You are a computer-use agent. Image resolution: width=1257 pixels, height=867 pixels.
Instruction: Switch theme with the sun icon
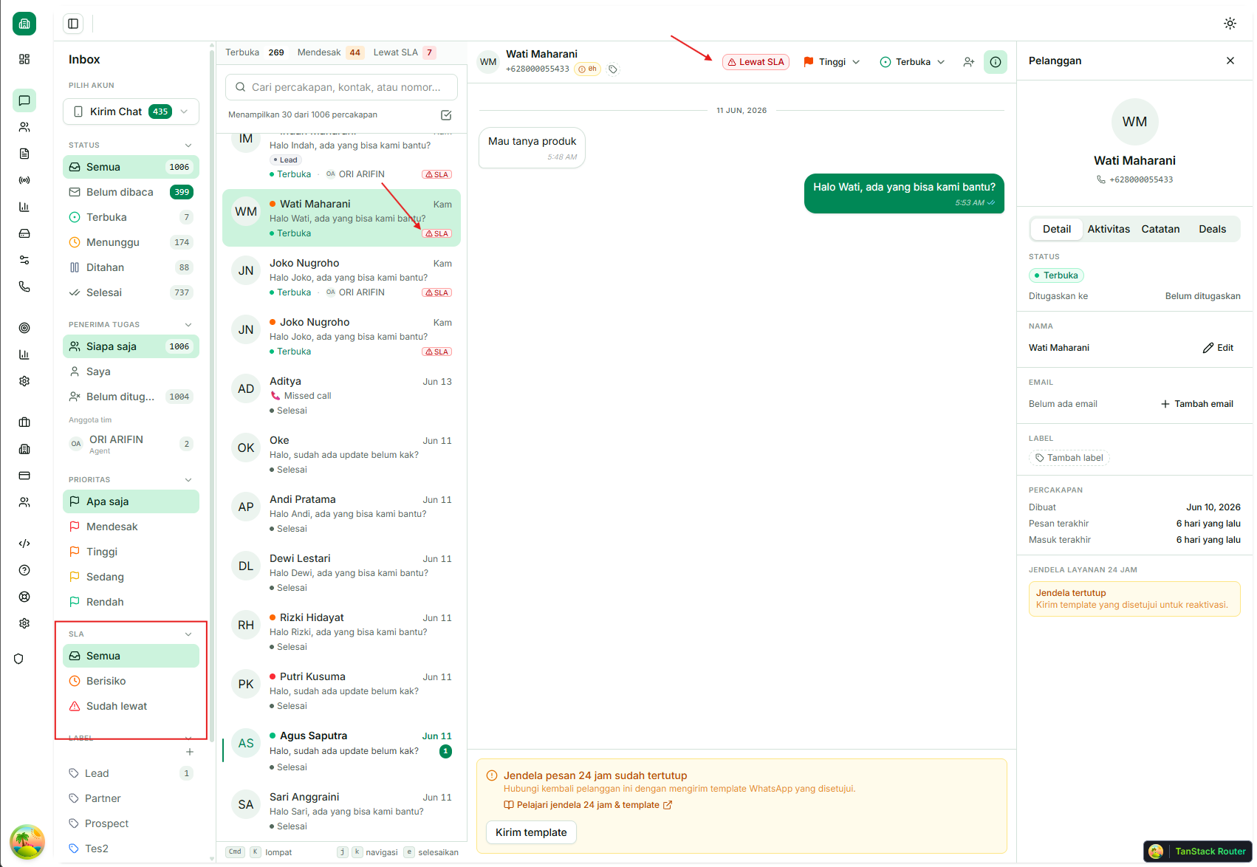[1230, 24]
